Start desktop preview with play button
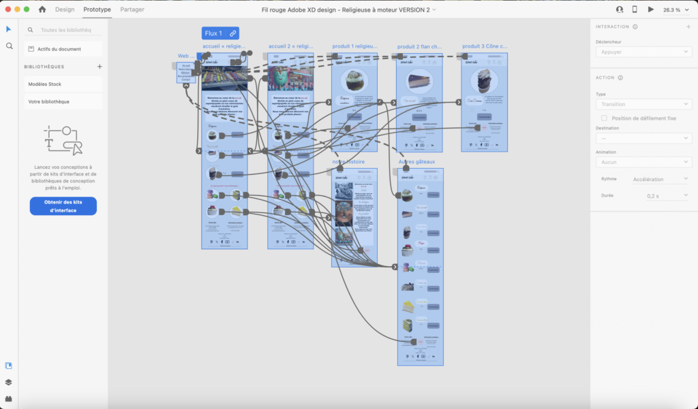This screenshot has height=409, width=698. pyautogui.click(x=650, y=10)
